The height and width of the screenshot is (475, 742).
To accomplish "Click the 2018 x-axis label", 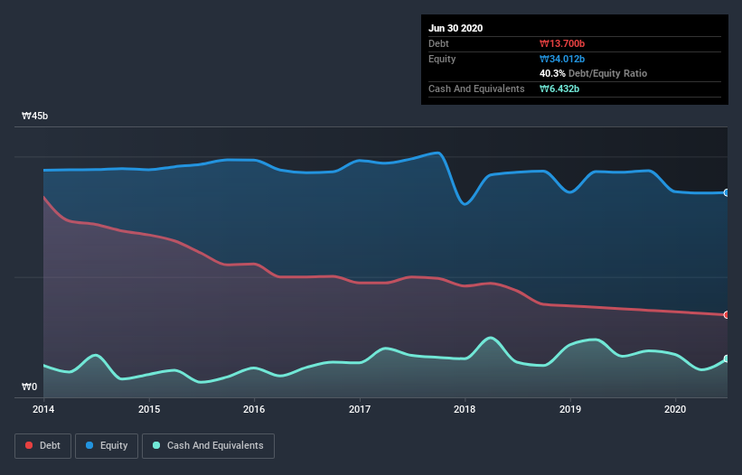I will [465, 409].
